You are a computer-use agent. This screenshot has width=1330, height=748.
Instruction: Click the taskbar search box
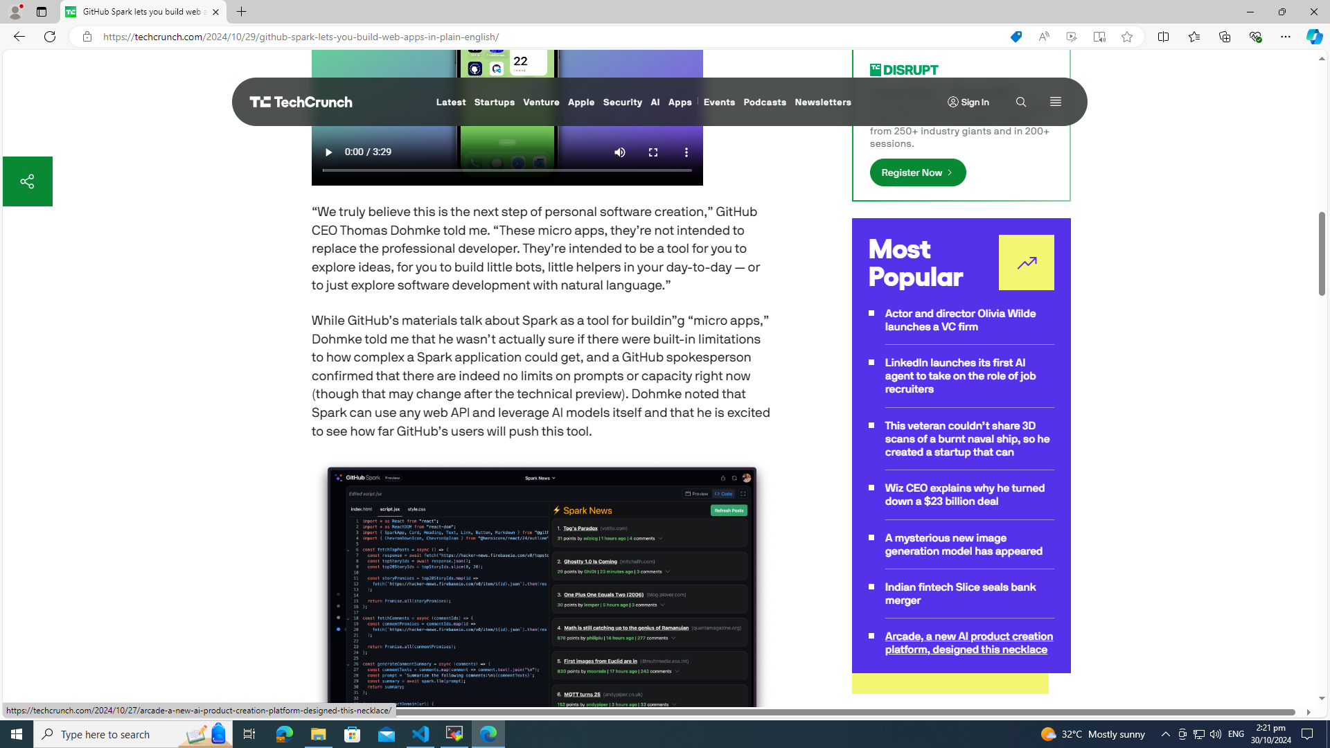coord(132,734)
